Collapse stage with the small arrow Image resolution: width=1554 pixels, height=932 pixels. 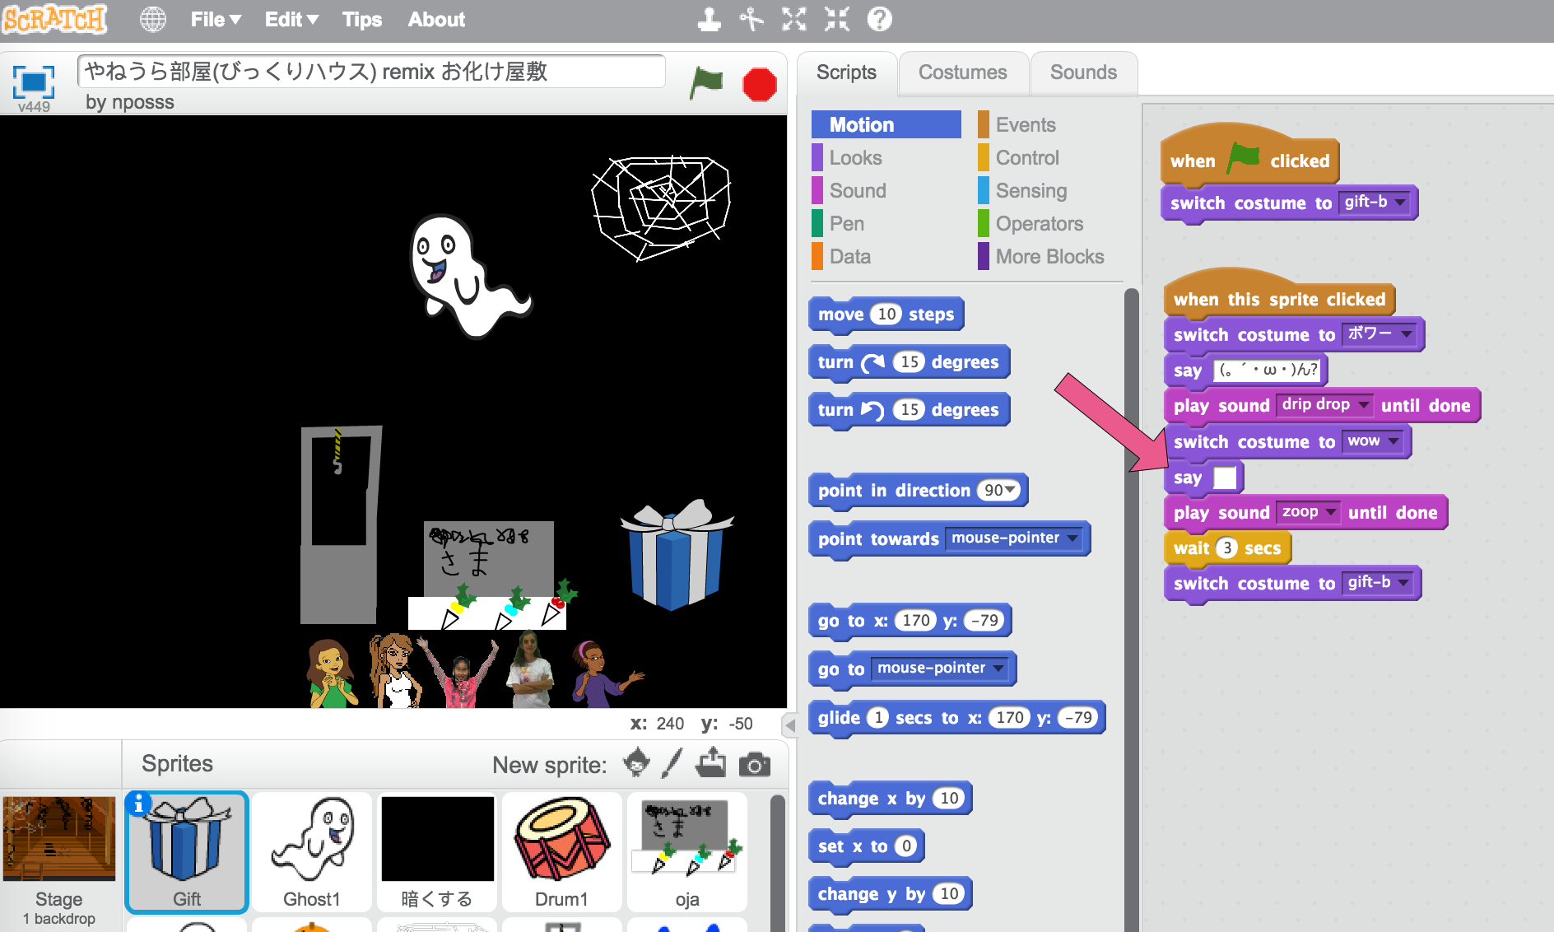pos(790,725)
